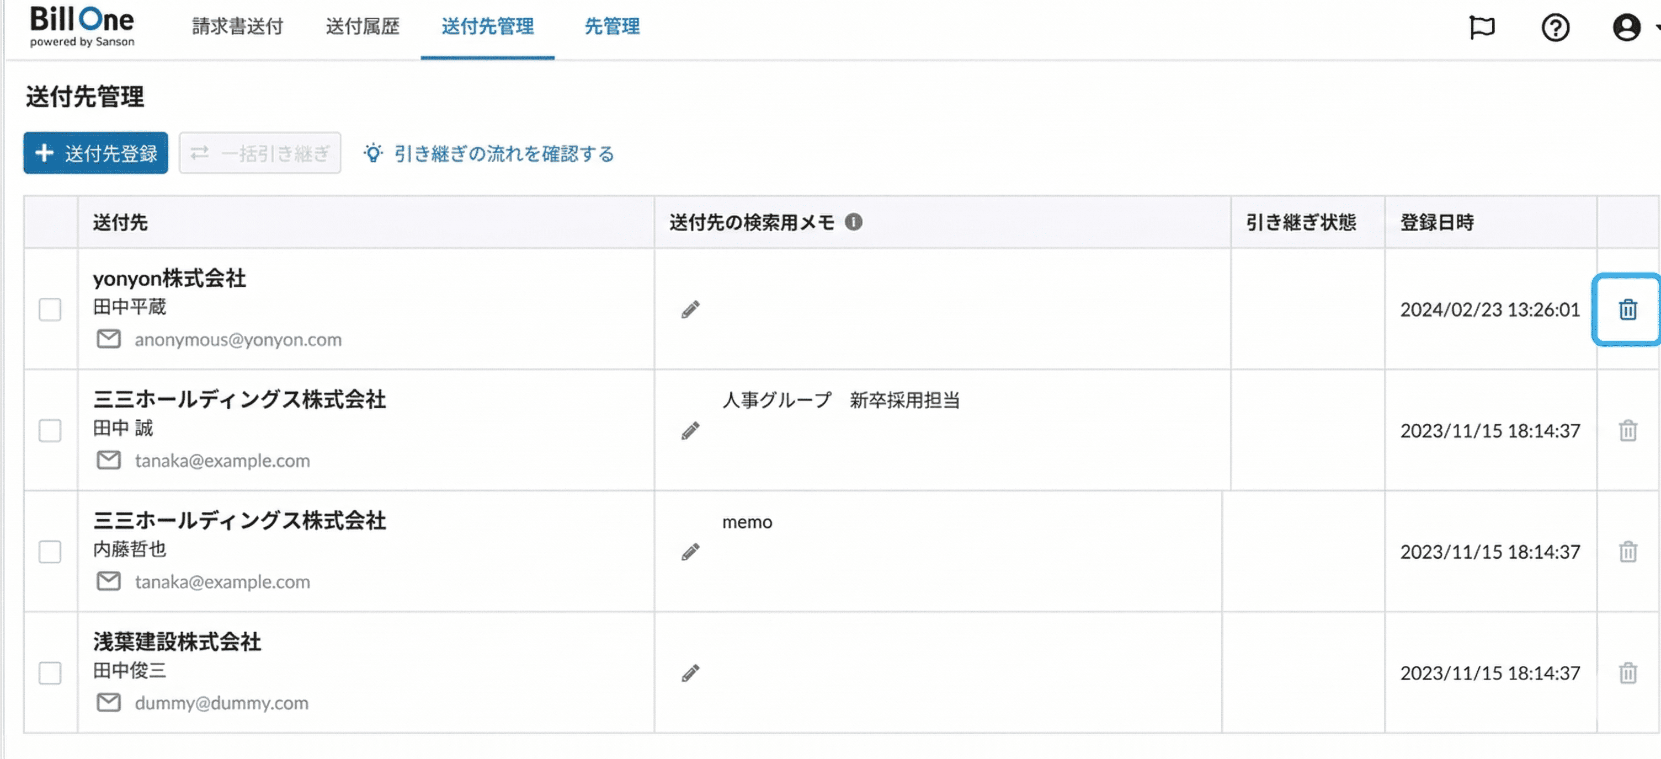Screen dimensions: 1661x759
Task: Edit memo for yonyon株式会社 with pencil icon
Action: 690,310
